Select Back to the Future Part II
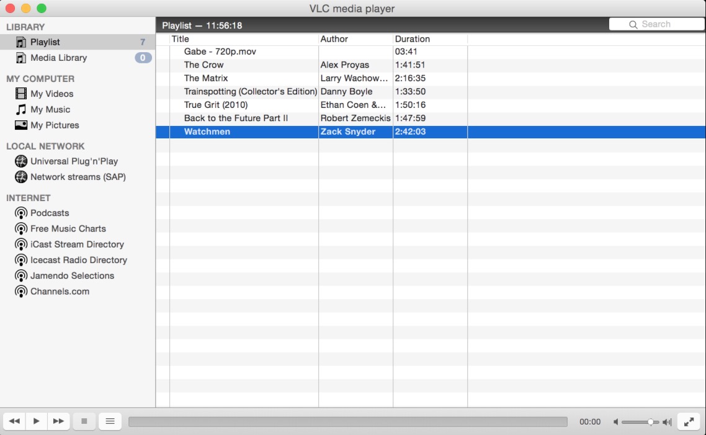This screenshot has width=706, height=435. click(431, 118)
